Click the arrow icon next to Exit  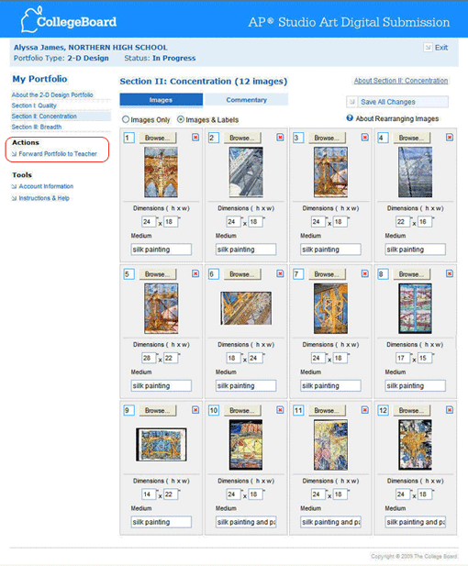point(428,48)
